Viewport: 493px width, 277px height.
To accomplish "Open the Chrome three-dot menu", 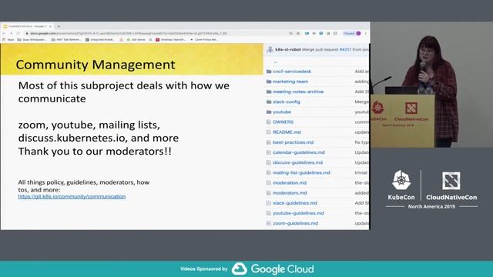I will 365,33.
